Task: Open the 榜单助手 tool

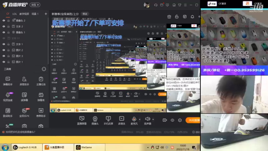Action: click(41, 113)
